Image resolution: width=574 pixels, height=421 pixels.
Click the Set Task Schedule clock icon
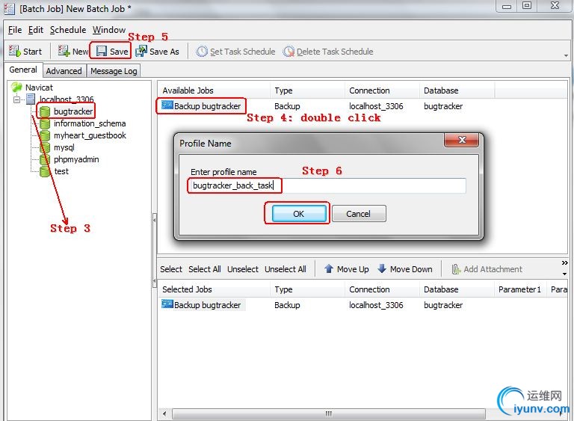tap(202, 52)
